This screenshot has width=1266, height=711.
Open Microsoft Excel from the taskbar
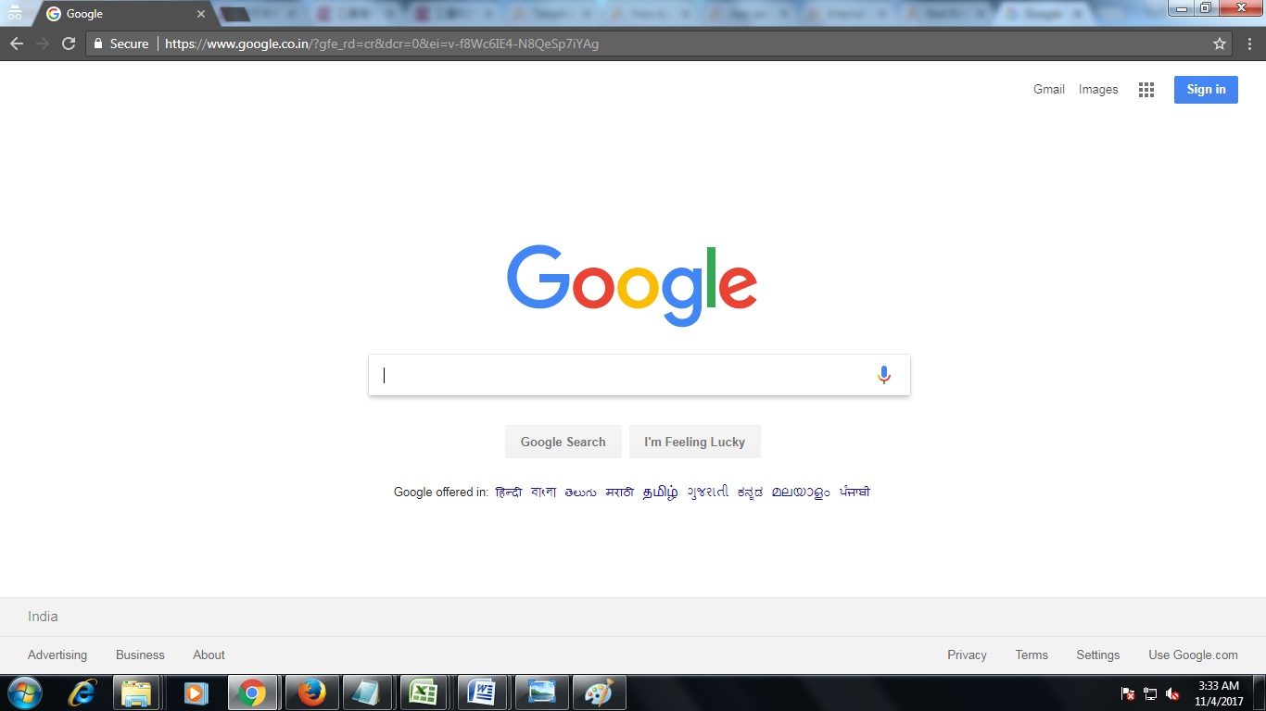(x=424, y=692)
